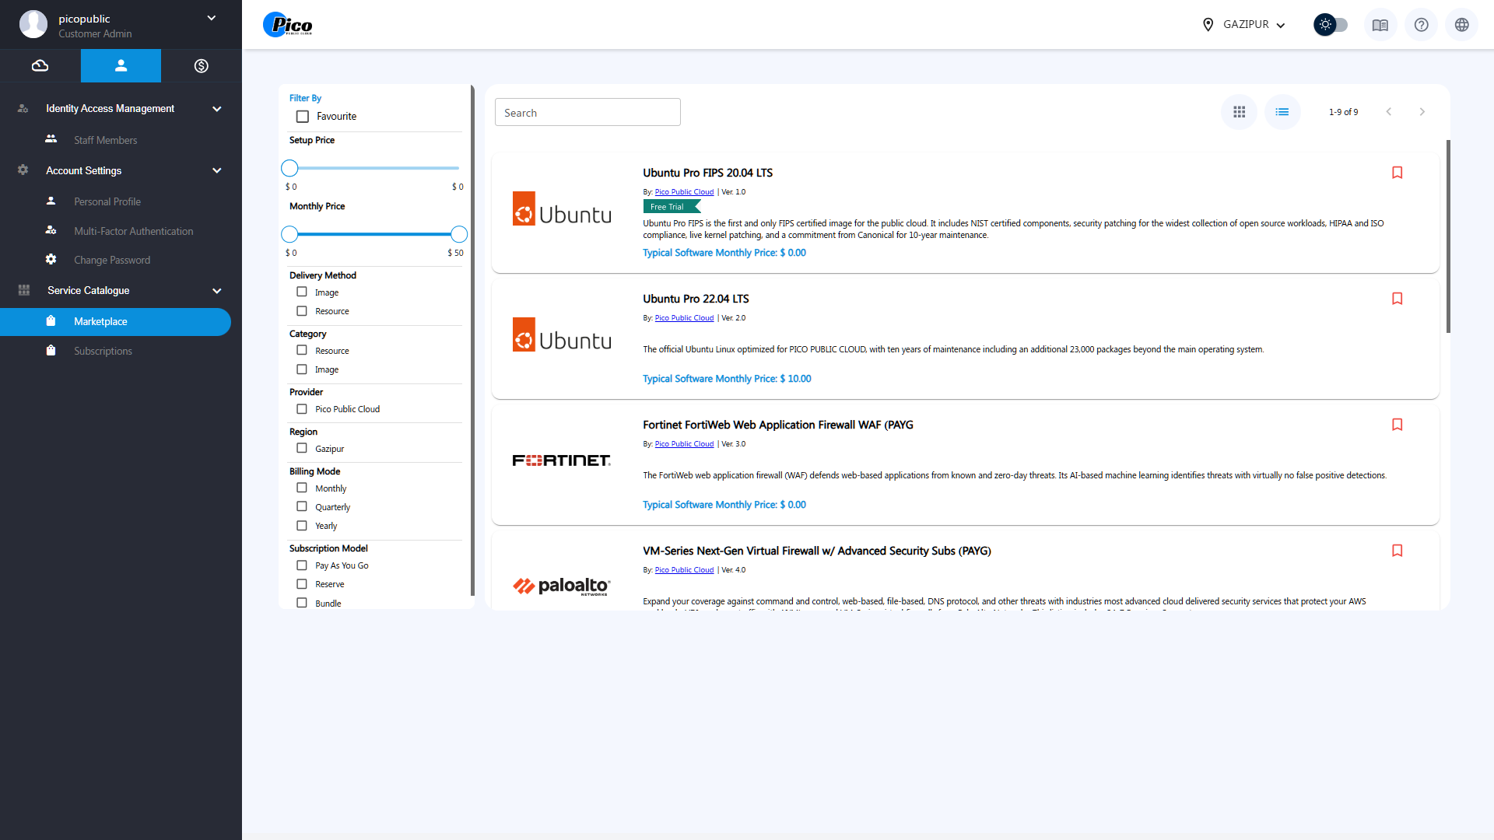Open the cloud services tab

pyautogui.click(x=40, y=66)
